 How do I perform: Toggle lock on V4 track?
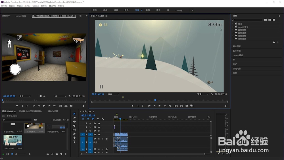tap(87, 123)
